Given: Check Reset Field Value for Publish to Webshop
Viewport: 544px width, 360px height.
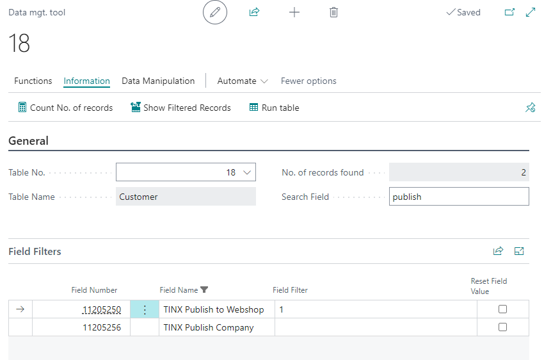Looking at the screenshot, I should point(502,309).
